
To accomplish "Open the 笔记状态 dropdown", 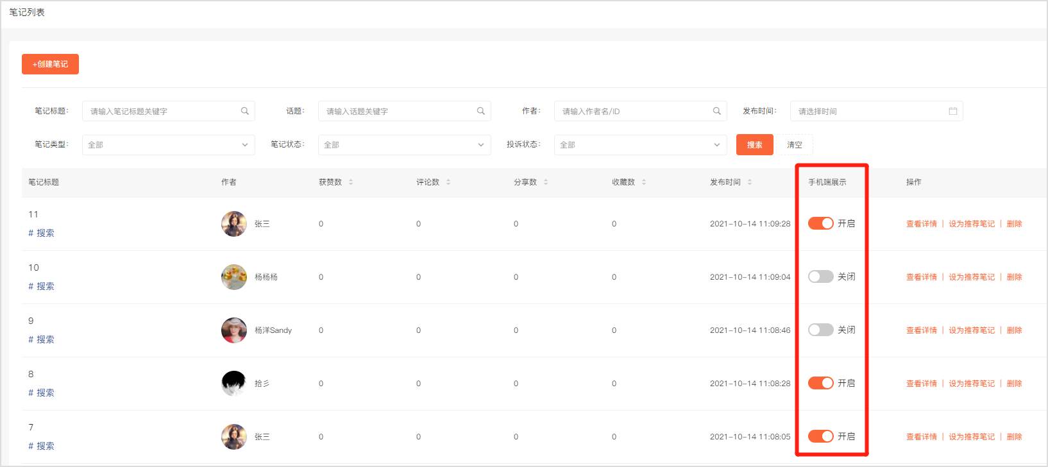I will [x=404, y=145].
